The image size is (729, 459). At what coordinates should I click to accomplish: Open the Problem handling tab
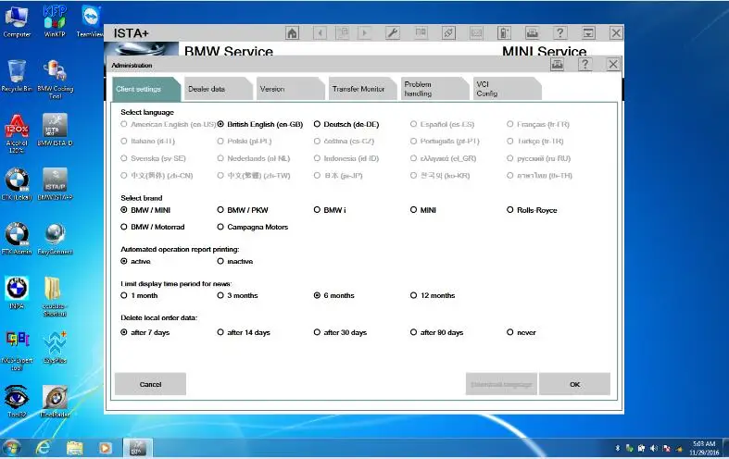click(x=434, y=89)
